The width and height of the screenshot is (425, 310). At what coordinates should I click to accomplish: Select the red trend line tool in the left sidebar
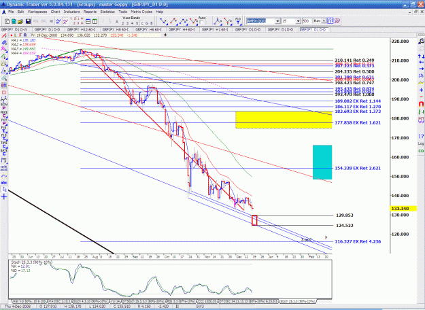pos(4,36)
